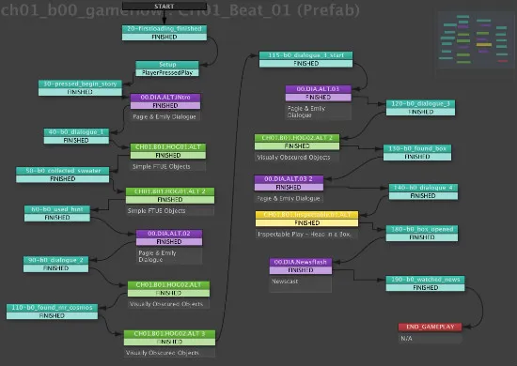Click the 40-b0_dialogue_1 node
This screenshot has height=366, width=517.
(76, 136)
